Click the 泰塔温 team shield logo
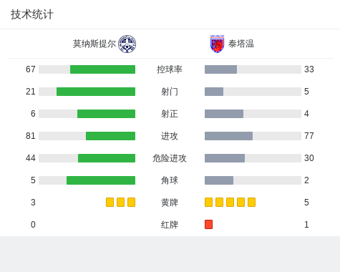 point(217,44)
